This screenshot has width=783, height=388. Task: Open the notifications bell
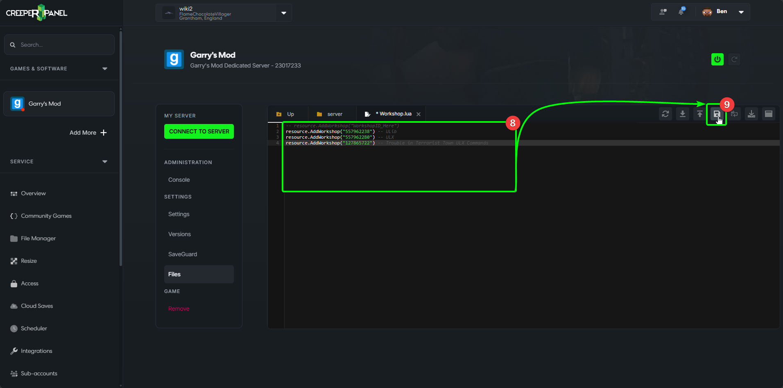681,11
